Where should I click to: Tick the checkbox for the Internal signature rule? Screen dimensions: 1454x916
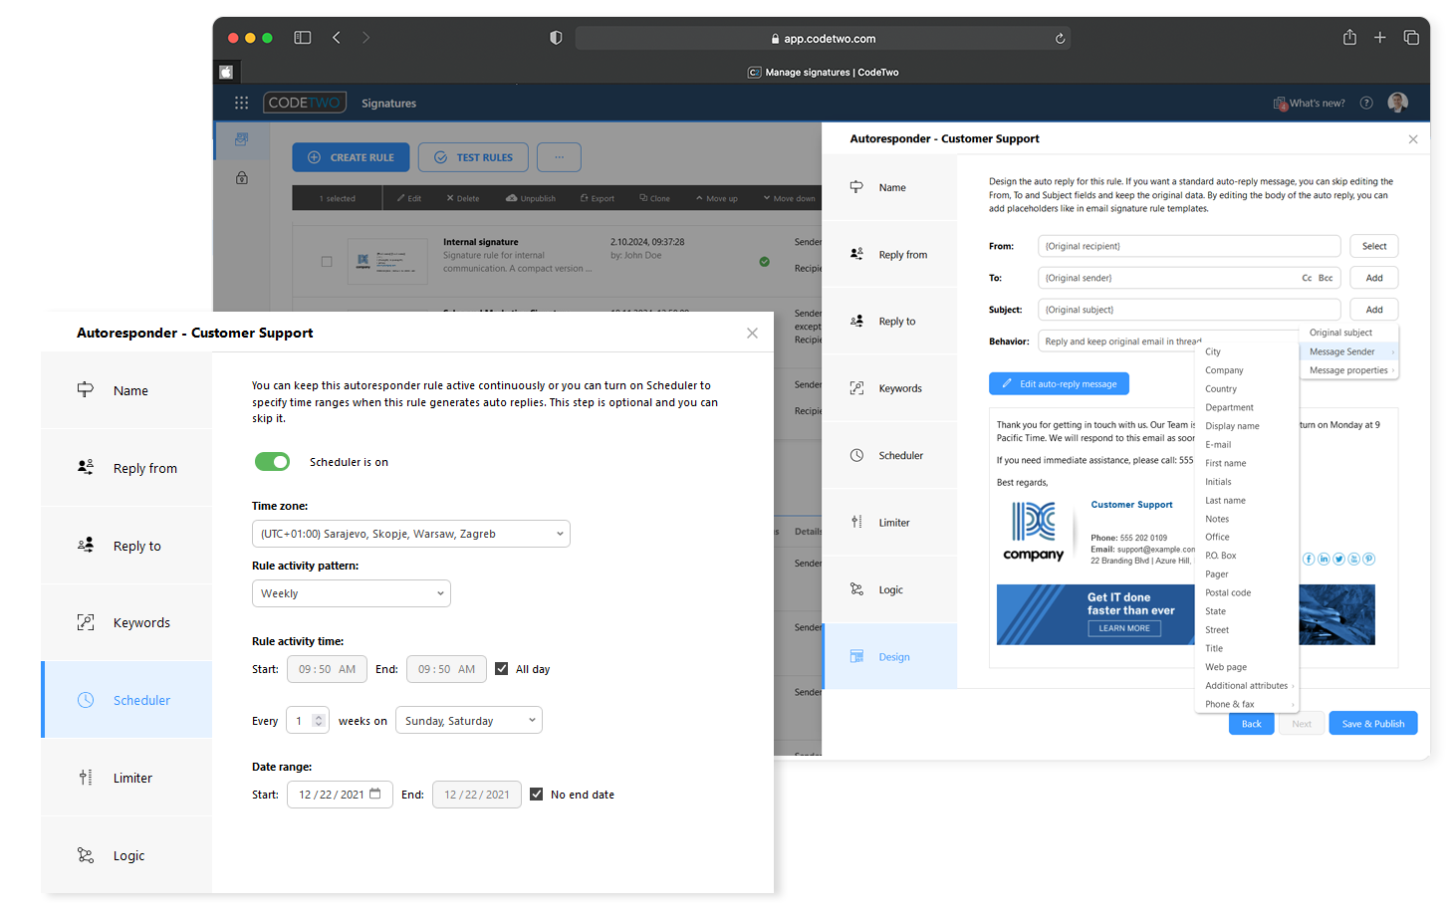[327, 262]
